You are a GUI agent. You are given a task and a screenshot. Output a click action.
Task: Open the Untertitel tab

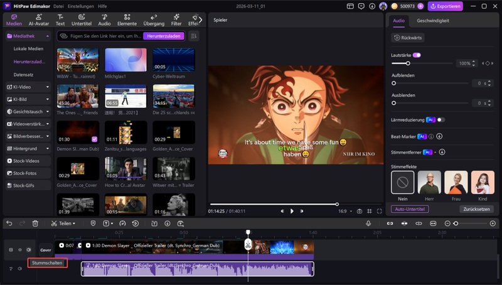point(82,20)
